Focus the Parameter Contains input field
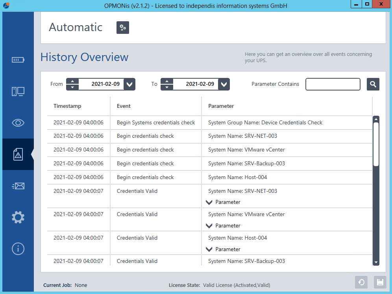This screenshot has height=294, width=392. coord(333,84)
